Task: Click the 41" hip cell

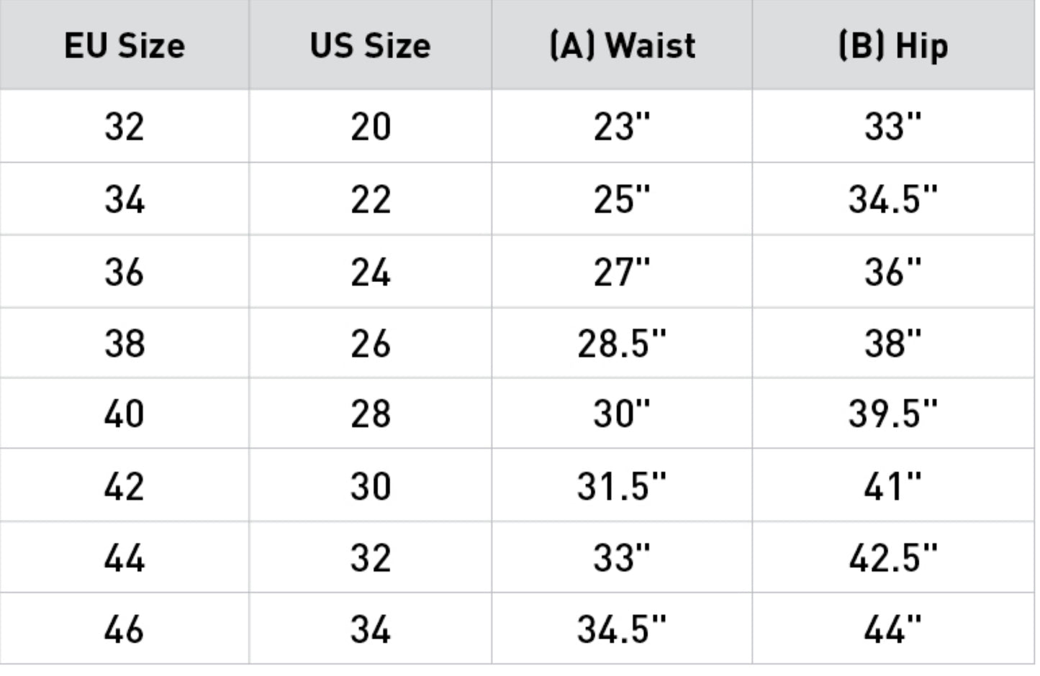Action: pos(893,485)
